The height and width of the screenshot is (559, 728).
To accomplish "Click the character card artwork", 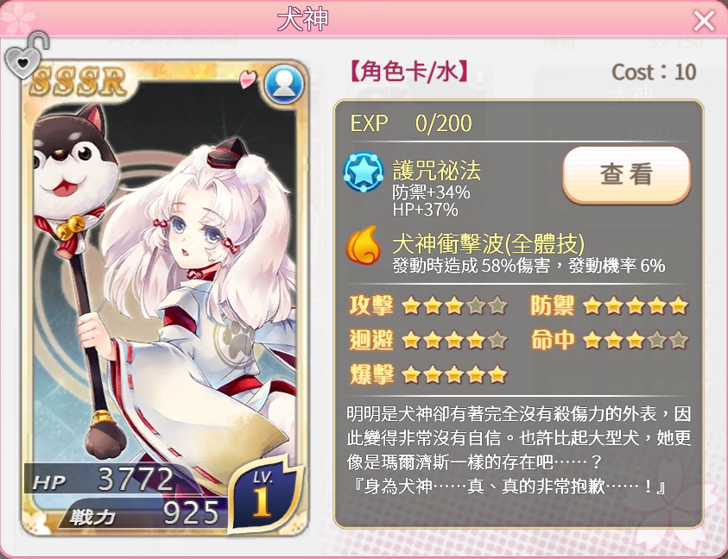I will coord(164,297).
